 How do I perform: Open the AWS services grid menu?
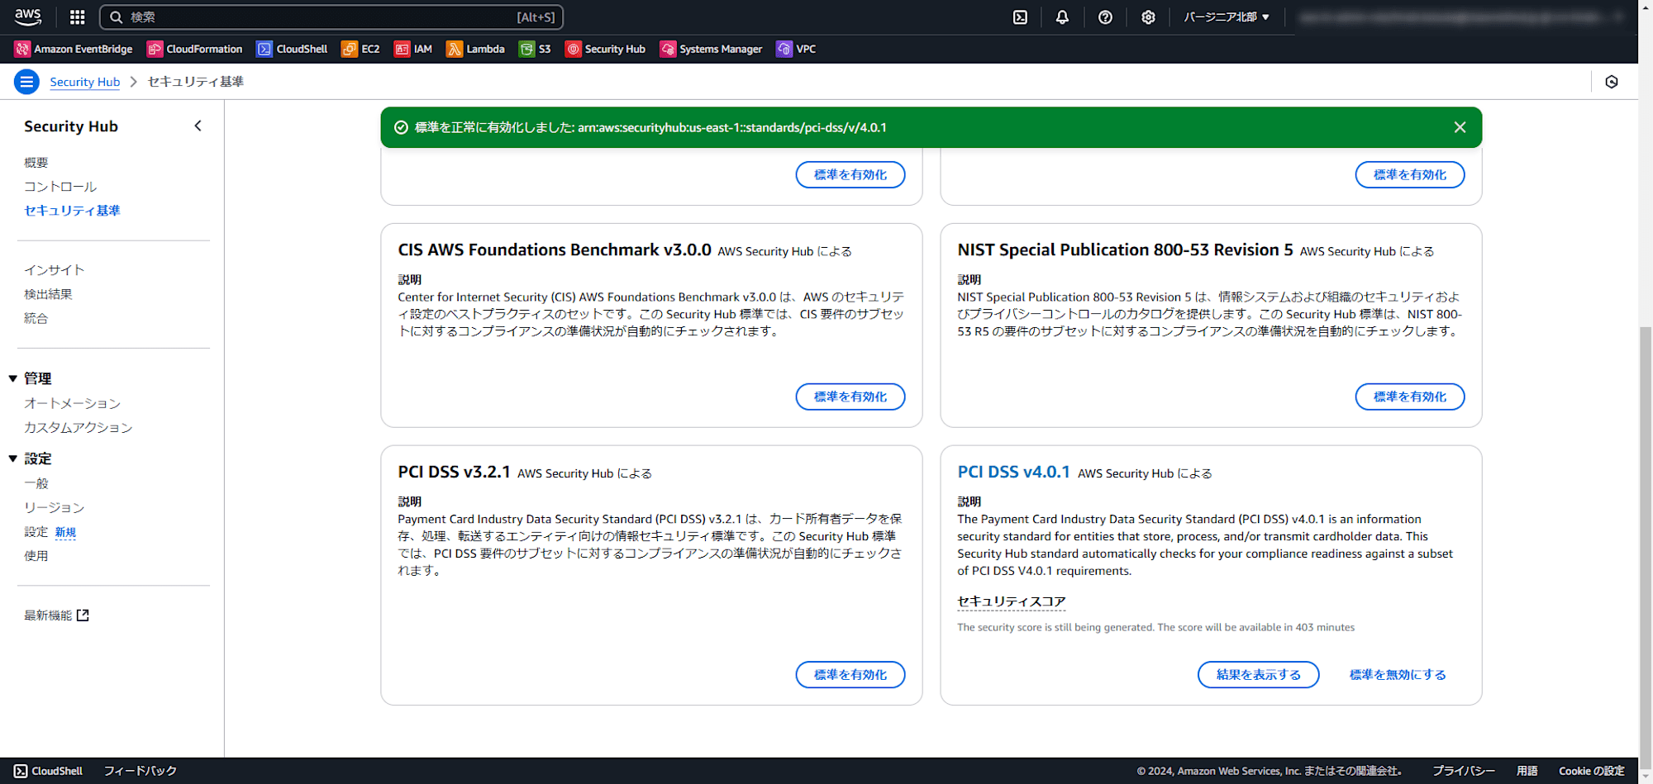77,17
